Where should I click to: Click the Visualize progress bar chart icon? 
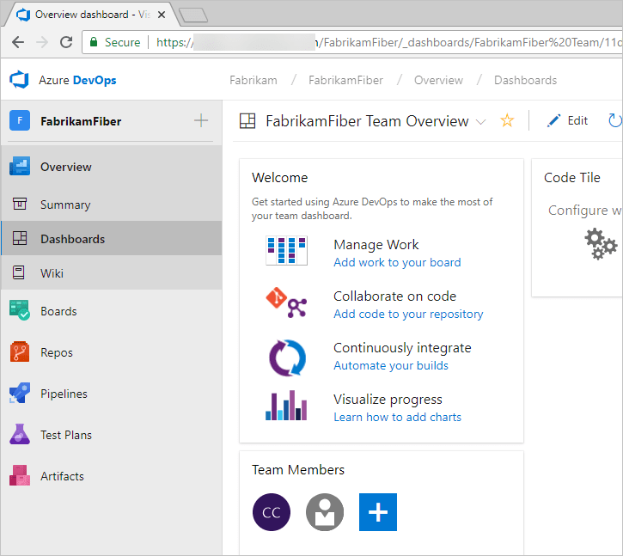click(x=286, y=406)
